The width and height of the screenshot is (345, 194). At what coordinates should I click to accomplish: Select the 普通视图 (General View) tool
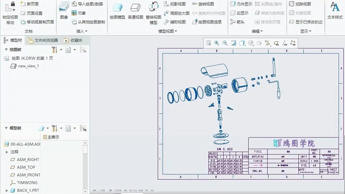click(135, 11)
